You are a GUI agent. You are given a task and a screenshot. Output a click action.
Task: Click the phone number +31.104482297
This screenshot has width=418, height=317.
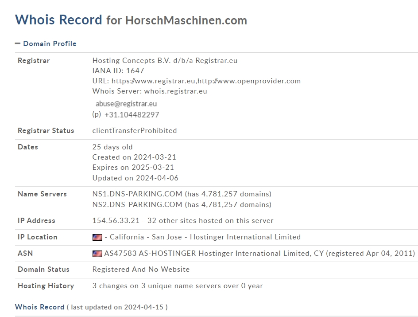click(x=132, y=115)
